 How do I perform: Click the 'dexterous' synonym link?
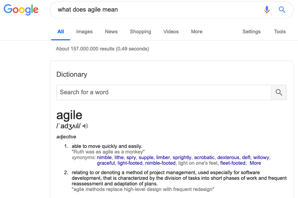(228, 158)
